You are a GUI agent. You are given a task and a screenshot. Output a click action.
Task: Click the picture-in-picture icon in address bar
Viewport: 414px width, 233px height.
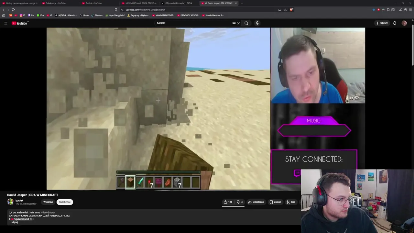tap(280, 10)
